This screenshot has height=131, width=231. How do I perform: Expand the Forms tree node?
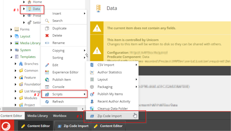pos(11,29)
